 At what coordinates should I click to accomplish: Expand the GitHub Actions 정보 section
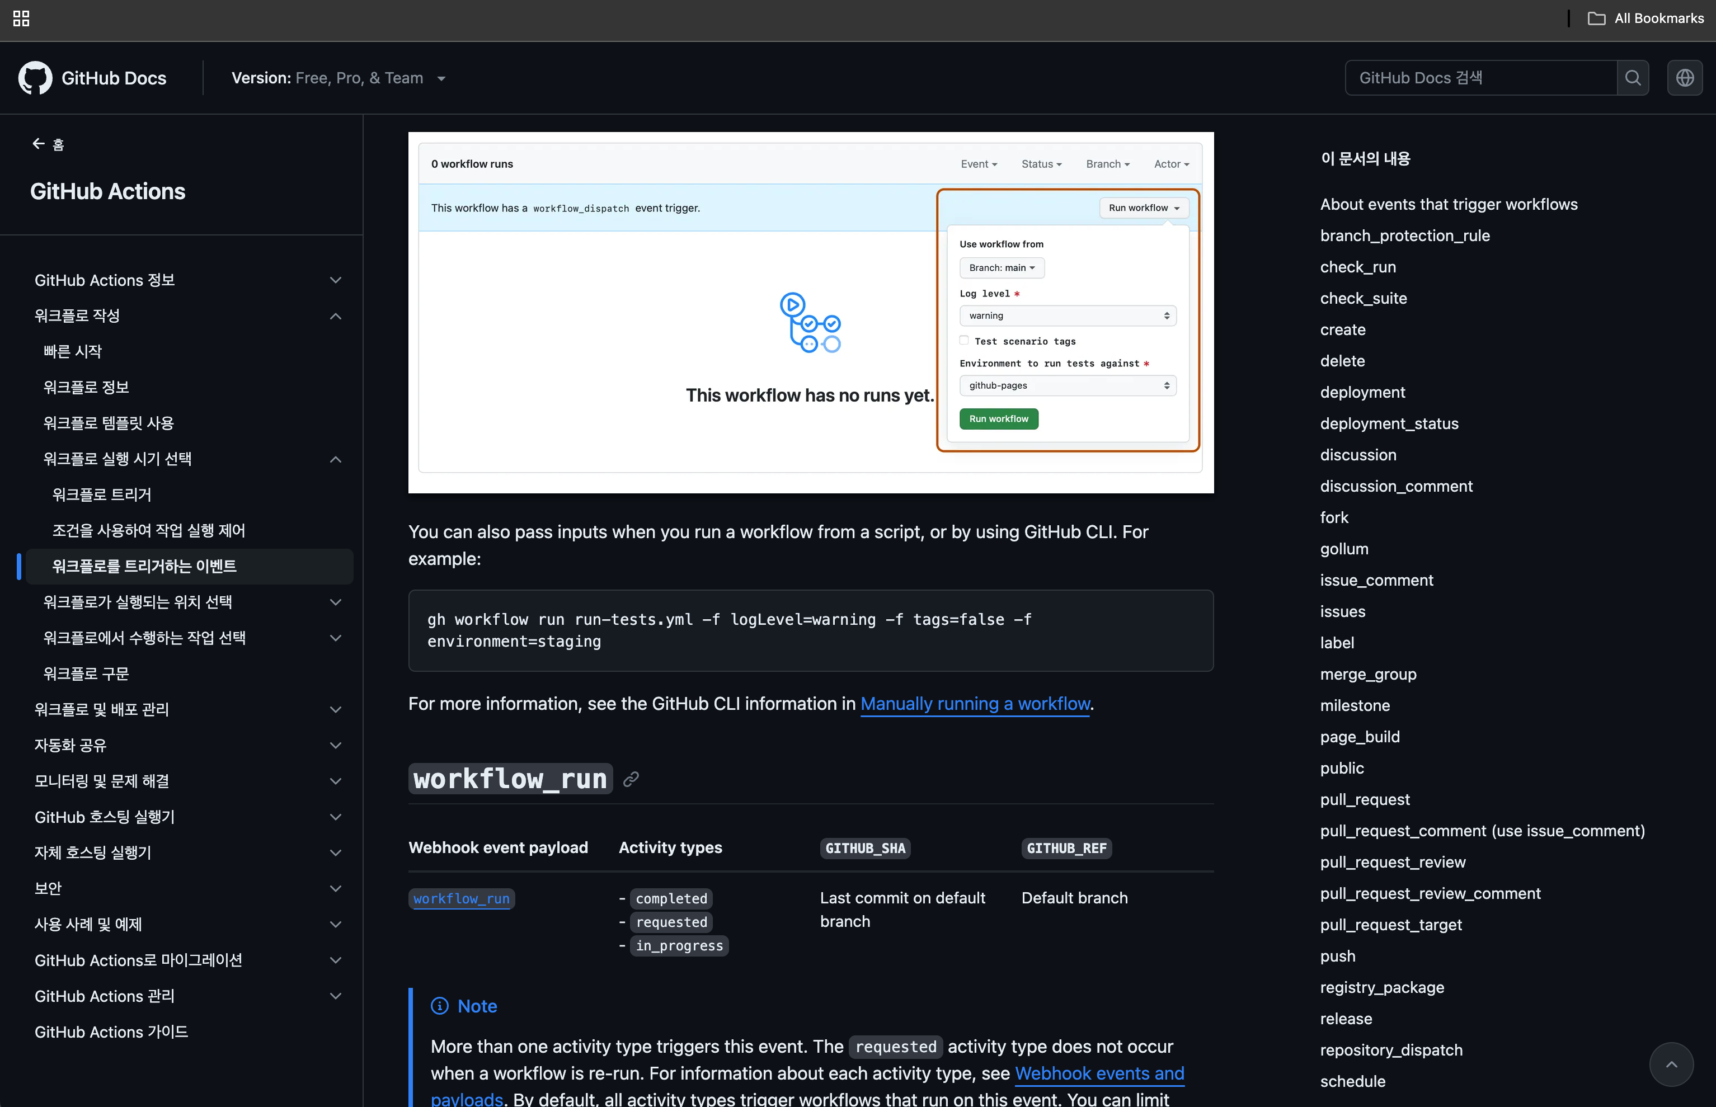(x=335, y=280)
